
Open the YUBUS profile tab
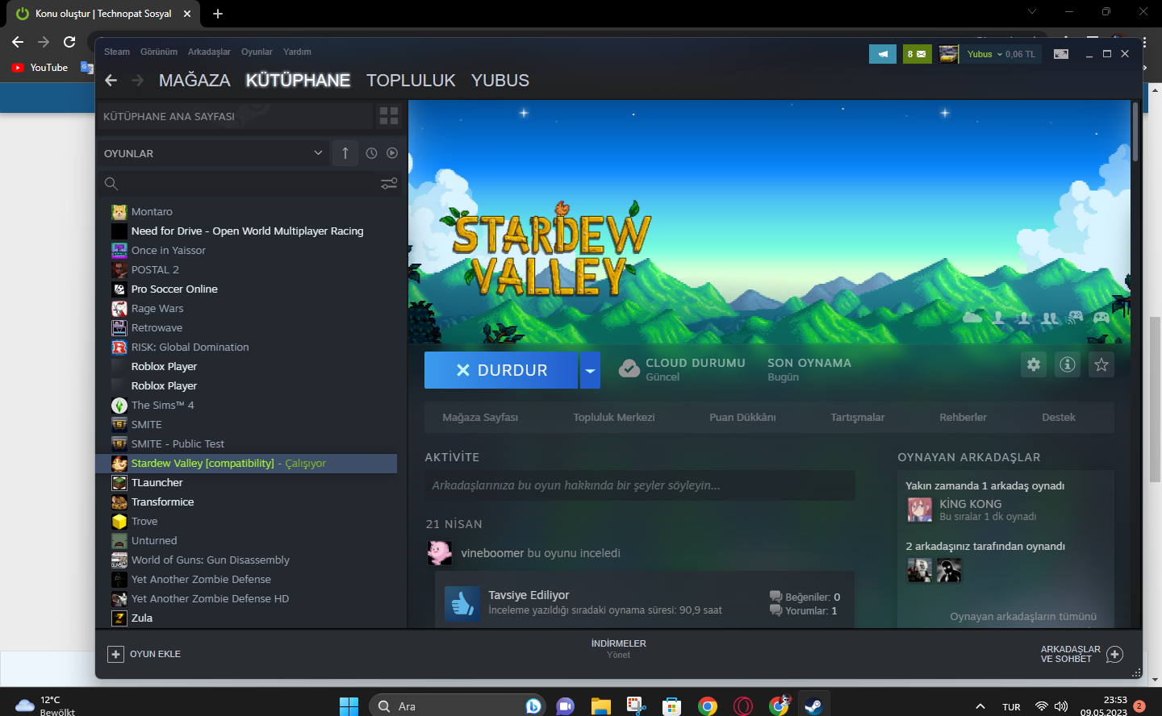tap(500, 81)
